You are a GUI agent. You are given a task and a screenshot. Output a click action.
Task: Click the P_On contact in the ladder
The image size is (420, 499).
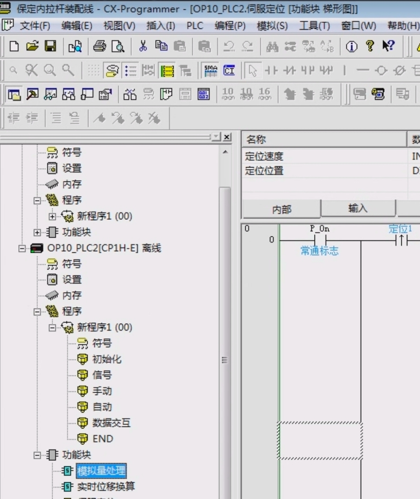pyautogui.click(x=320, y=240)
